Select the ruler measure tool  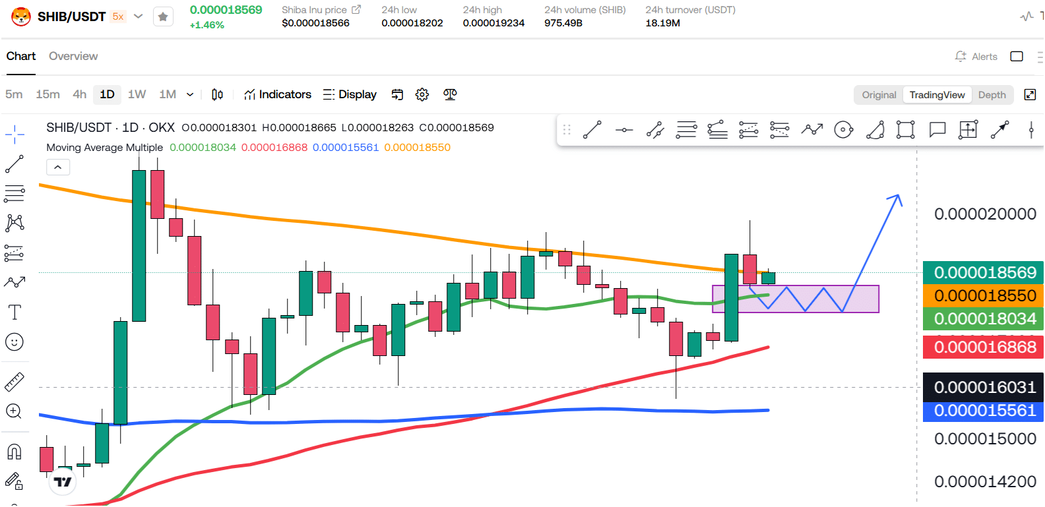coord(15,382)
